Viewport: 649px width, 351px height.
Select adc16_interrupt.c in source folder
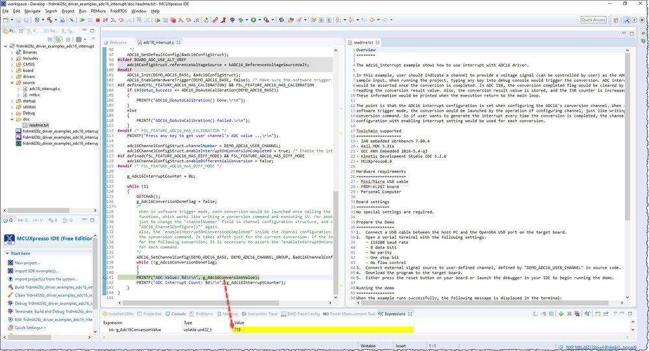pyautogui.click(x=44, y=88)
